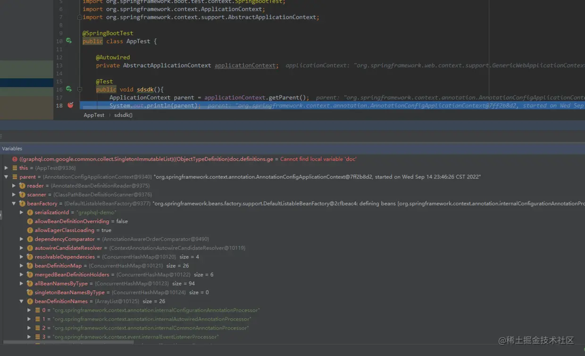Image resolution: width=585 pixels, height=356 pixels.
Task: Click the run test icon beside class AppTest
Action: 69,41
